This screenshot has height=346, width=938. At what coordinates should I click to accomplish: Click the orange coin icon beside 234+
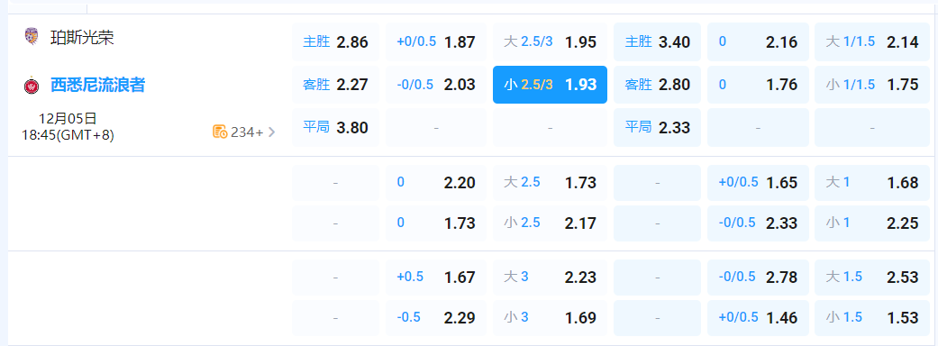pyautogui.click(x=220, y=132)
